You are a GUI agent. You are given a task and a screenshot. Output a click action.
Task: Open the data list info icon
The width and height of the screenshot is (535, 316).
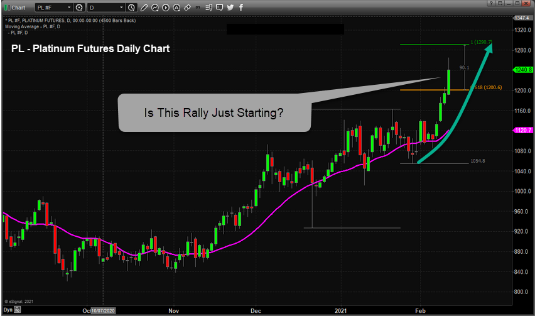coord(209,8)
